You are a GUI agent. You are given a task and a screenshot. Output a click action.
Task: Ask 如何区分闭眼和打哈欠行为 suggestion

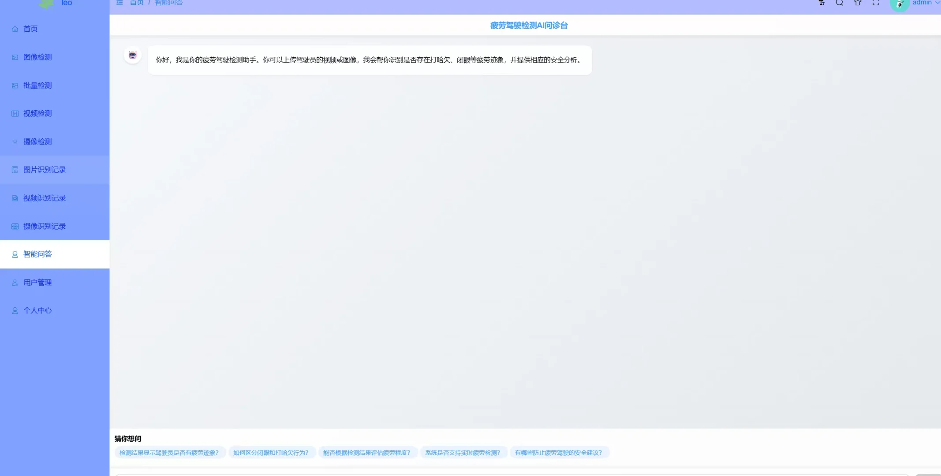271,452
